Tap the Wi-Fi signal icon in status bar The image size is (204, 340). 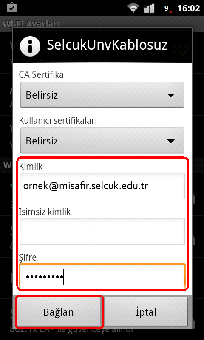tap(133, 8)
